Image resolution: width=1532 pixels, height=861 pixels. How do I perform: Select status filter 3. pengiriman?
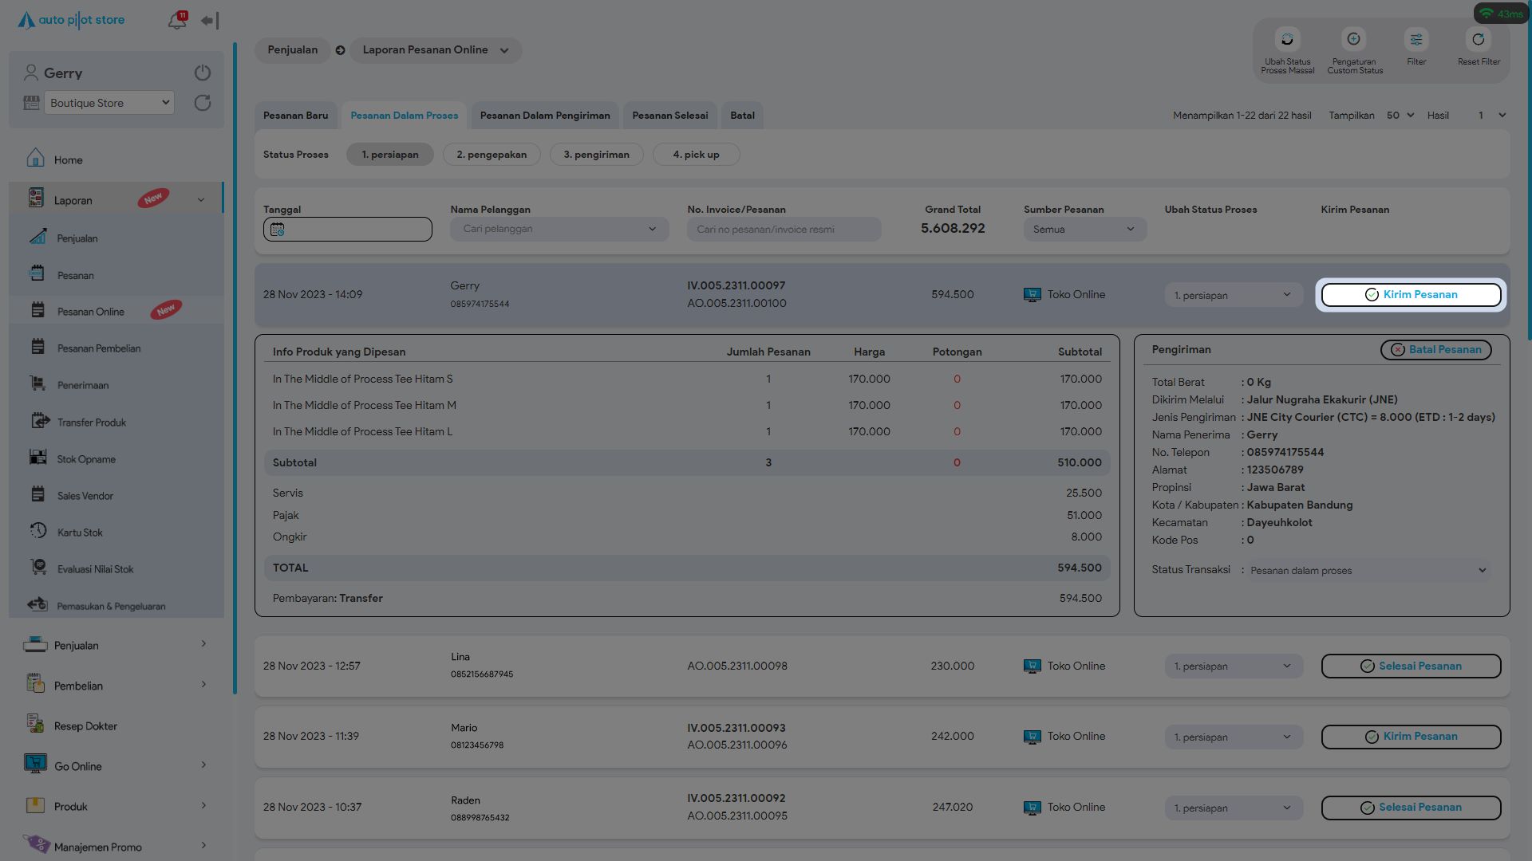pyautogui.click(x=596, y=155)
